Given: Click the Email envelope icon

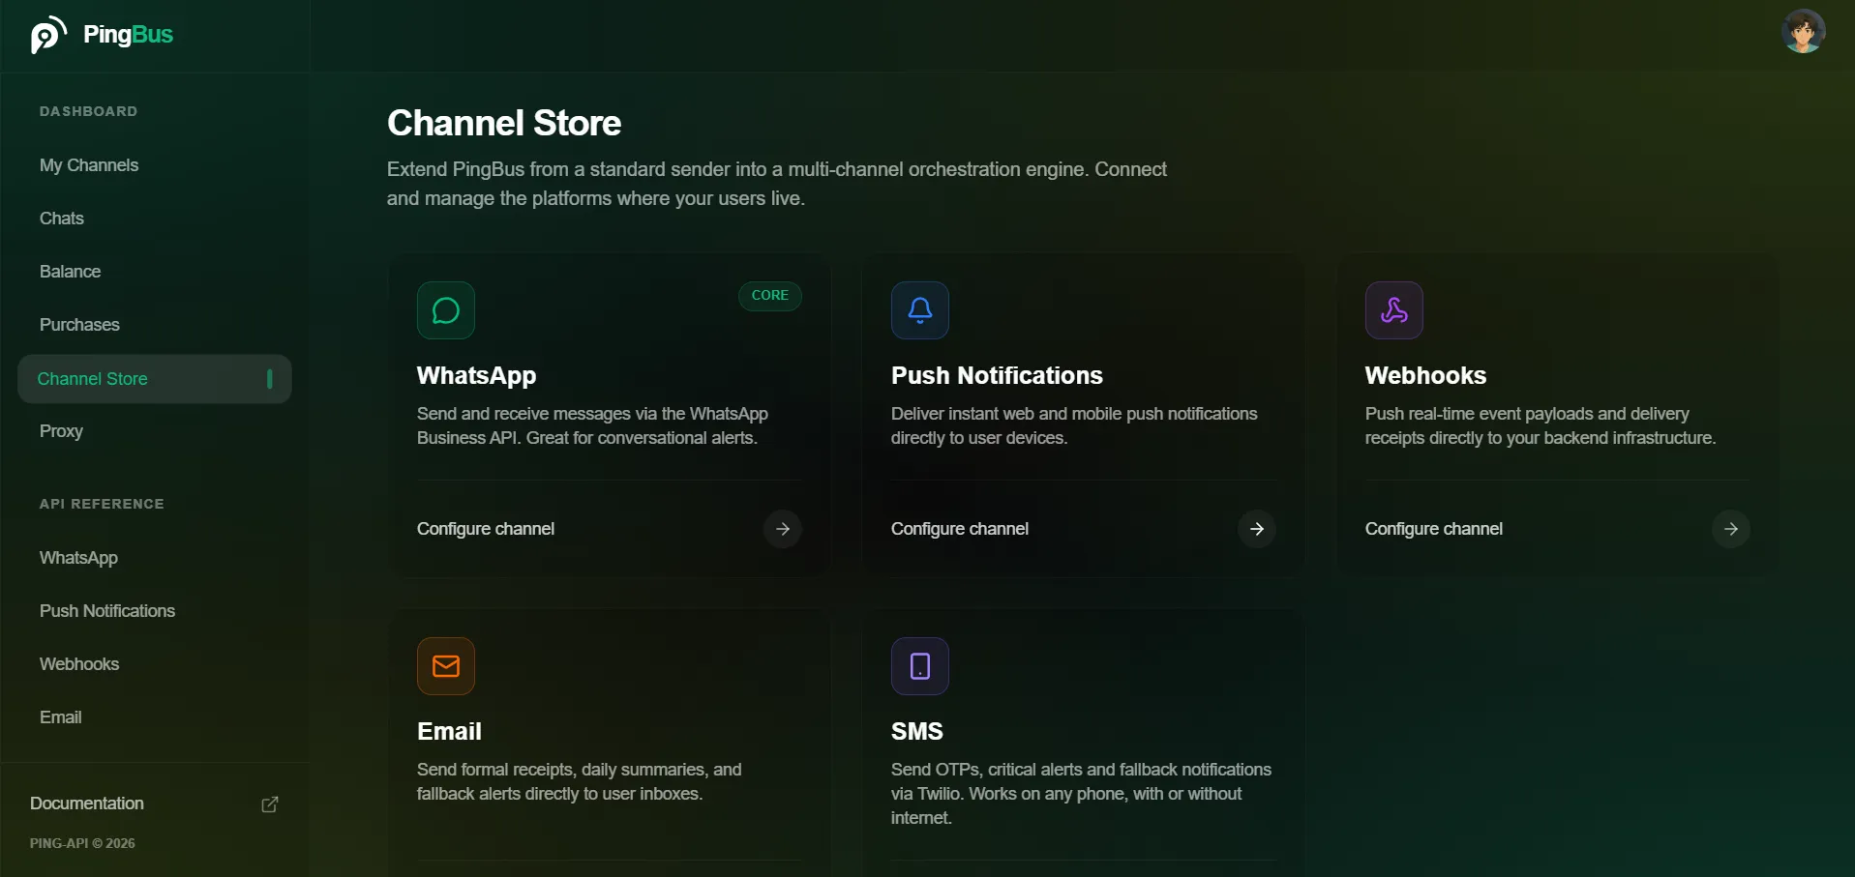Looking at the screenshot, I should (x=446, y=666).
